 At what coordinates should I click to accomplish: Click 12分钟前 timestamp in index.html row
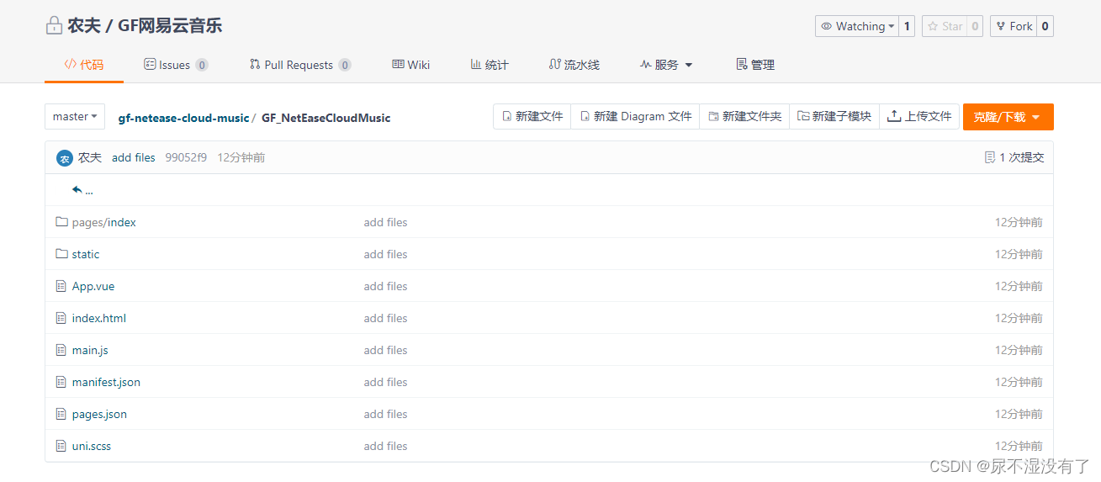coord(1019,318)
